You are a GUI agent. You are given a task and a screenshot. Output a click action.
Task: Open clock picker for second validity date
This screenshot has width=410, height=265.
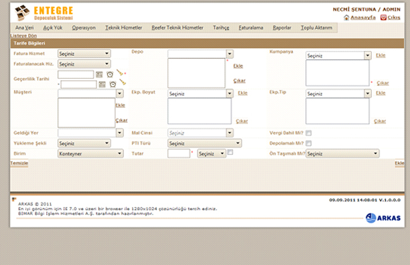pyautogui.click(x=113, y=84)
